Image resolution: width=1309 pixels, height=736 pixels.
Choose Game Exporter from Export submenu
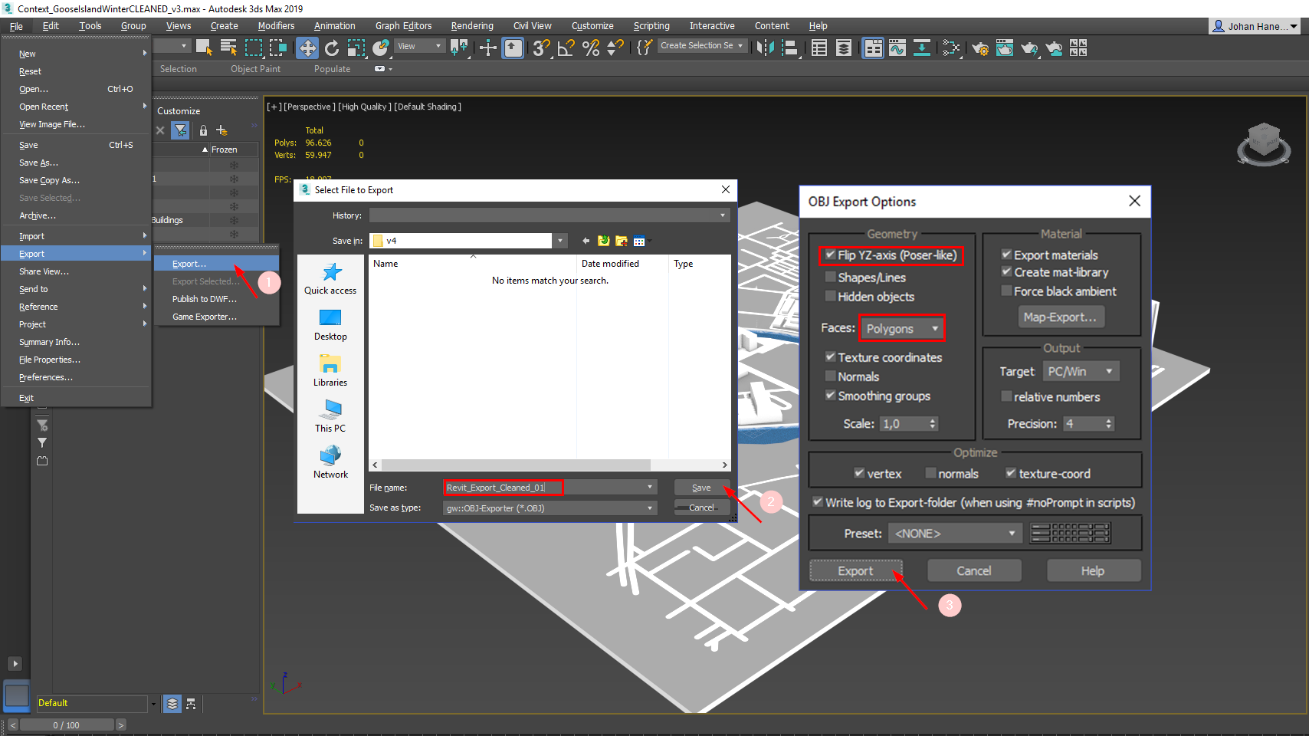coord(204,317)
